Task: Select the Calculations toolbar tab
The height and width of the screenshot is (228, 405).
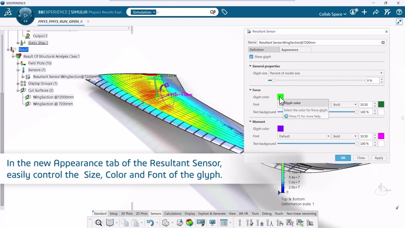Action: (x=173, y=214)
